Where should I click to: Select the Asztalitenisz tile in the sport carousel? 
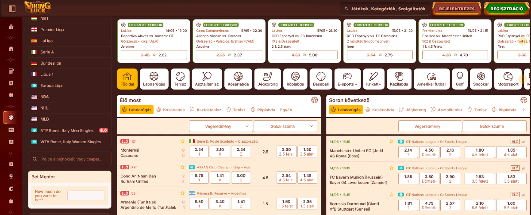click(x=207, y=79)
